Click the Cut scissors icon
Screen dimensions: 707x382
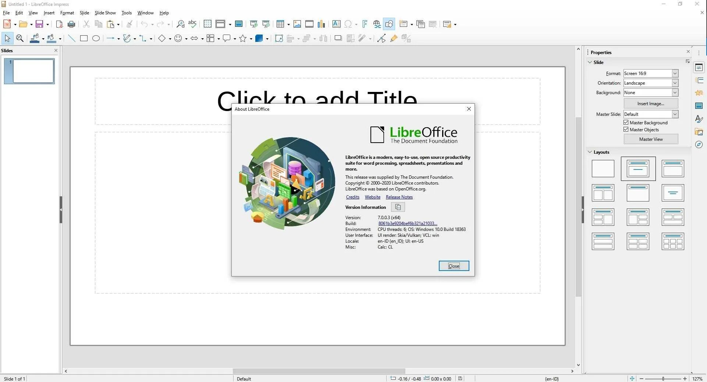tap(86, 24)
